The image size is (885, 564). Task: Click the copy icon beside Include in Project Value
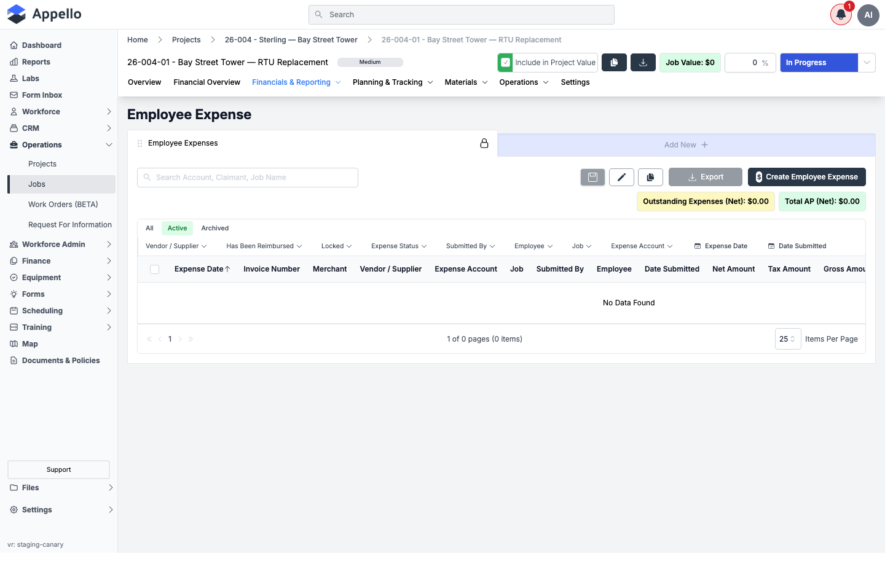pos(614,63)
